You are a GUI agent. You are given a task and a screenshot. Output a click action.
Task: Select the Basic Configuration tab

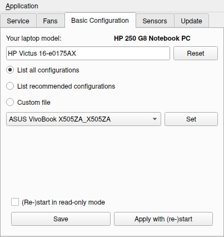pos(100,21)
